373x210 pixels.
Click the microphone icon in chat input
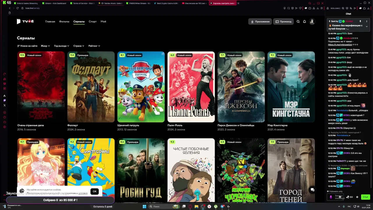point(331,197)
